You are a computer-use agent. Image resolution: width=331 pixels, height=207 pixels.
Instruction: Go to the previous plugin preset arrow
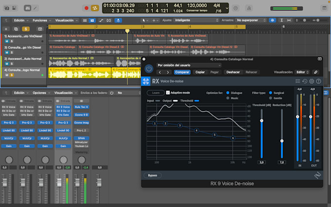click(160, 72)
